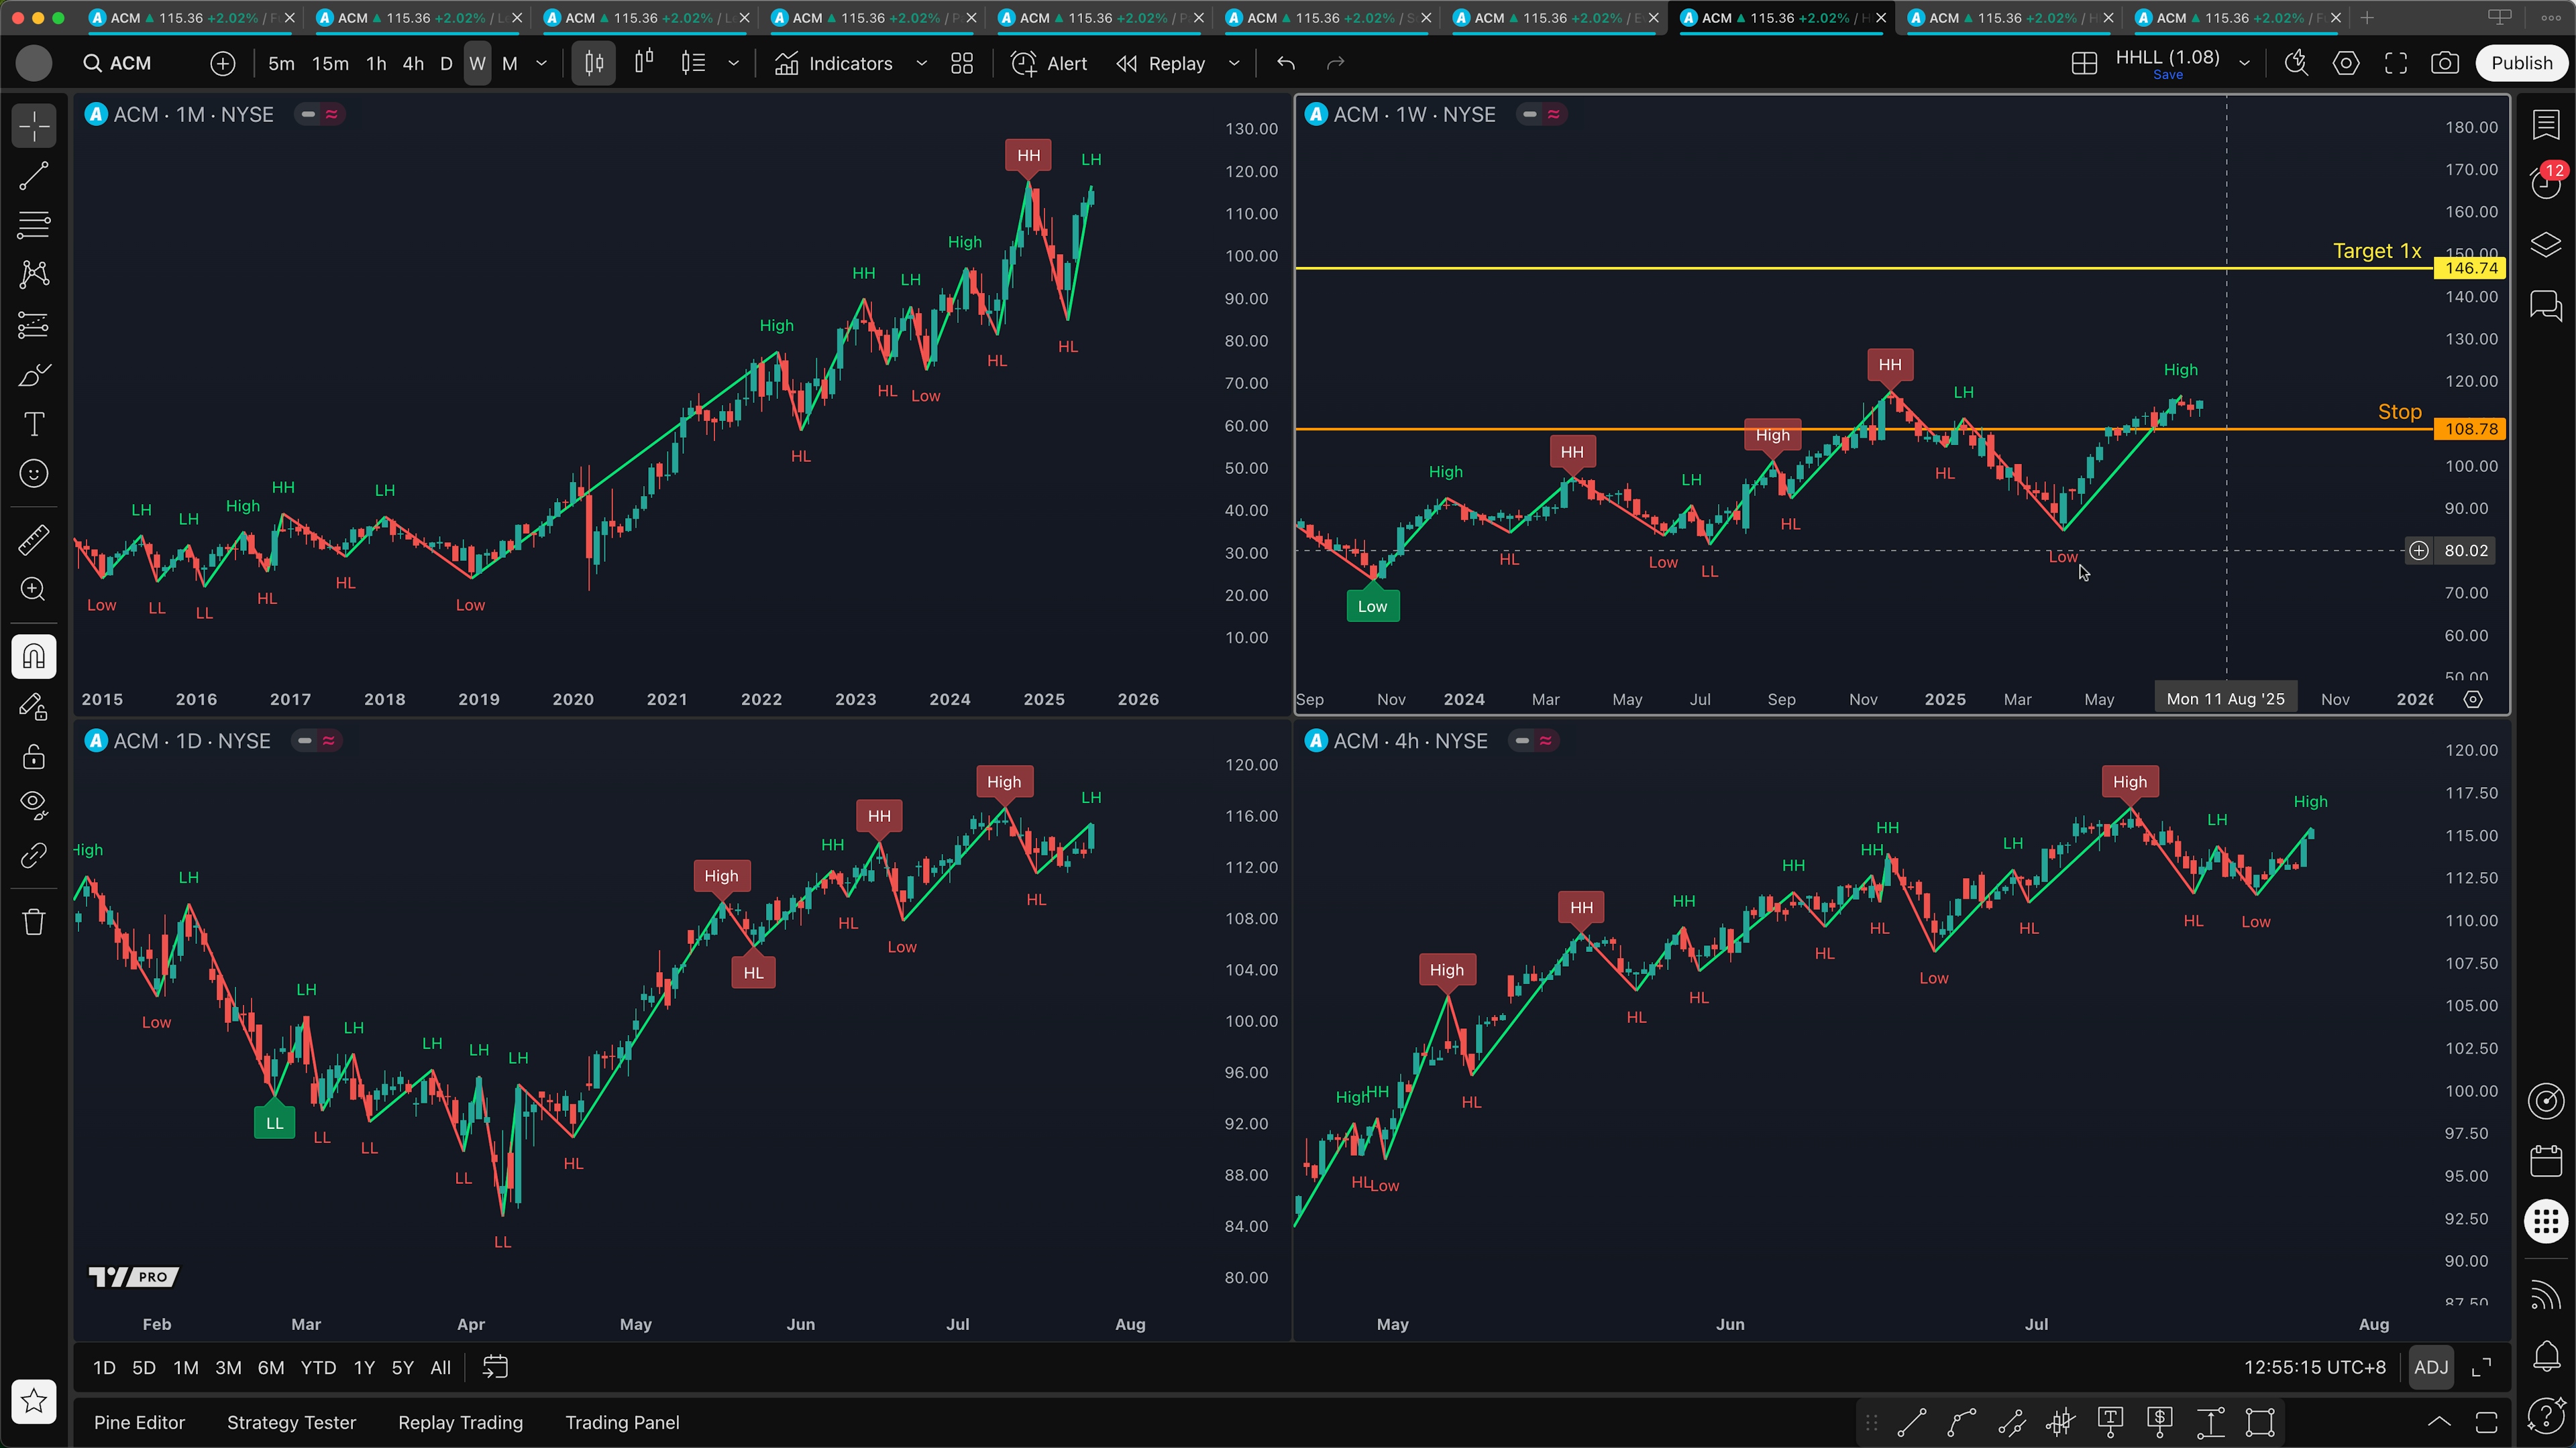This screenshot has height=1448, width=2576.
Task: Open the favorites star toolbar
Action: (x=34, y=1401)
